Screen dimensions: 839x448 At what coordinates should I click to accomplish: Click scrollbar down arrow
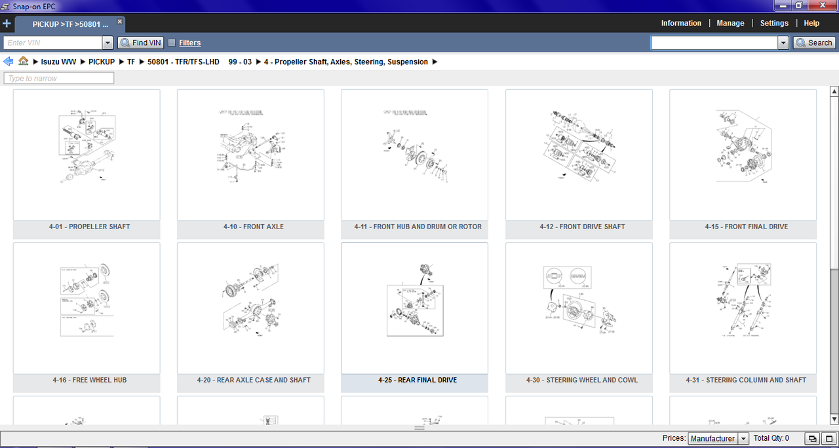tap(834, 419)
